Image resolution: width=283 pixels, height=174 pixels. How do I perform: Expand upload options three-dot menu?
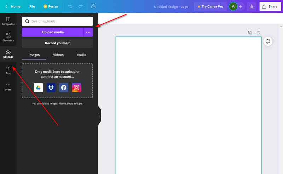pos(88,32)
